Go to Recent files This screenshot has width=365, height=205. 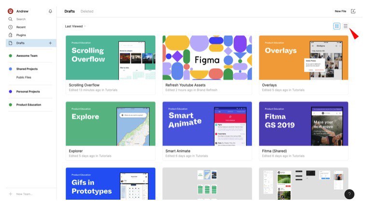tap(21, 27)
